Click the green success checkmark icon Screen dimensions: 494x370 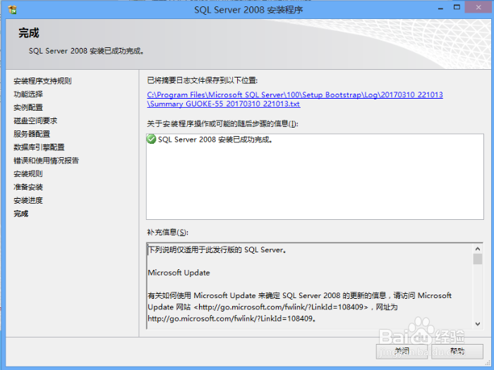pos(152,139)
